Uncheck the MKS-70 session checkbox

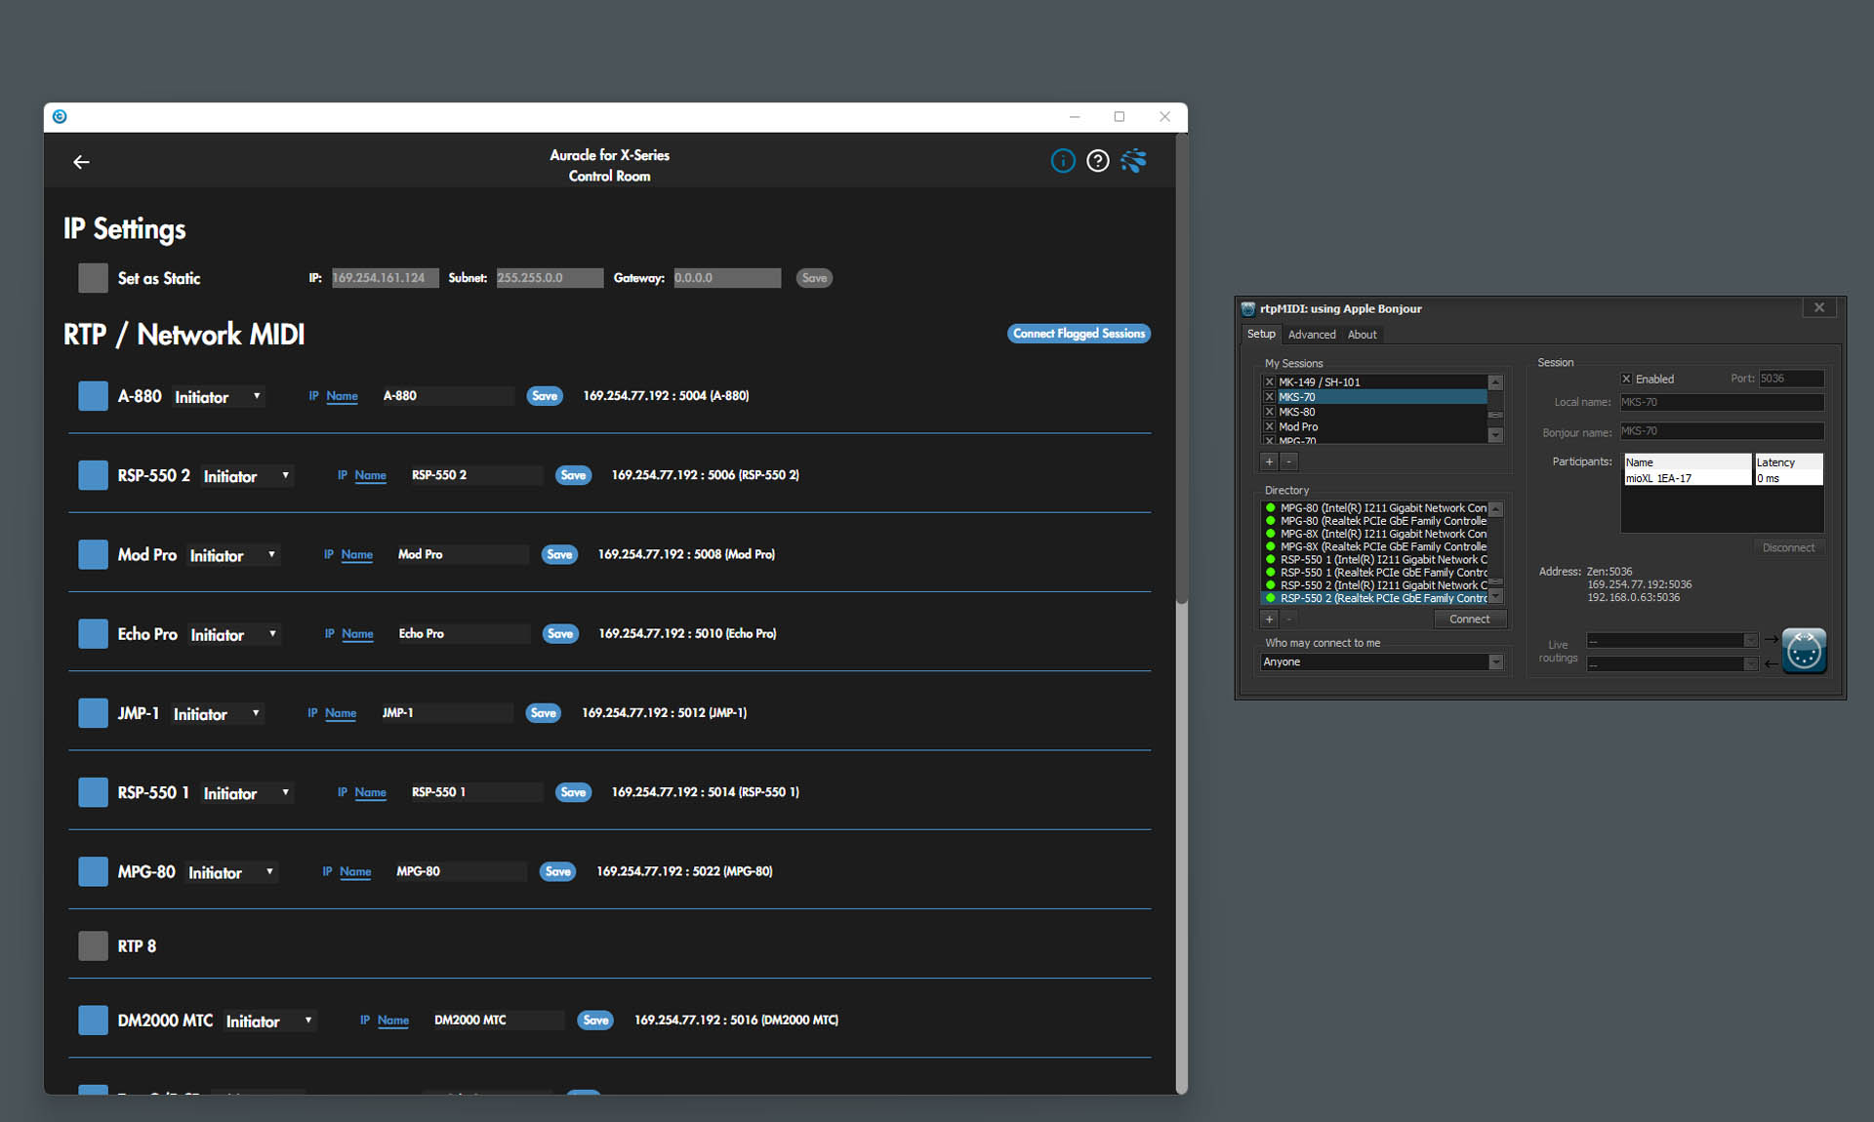click(x=1269, y=397)
